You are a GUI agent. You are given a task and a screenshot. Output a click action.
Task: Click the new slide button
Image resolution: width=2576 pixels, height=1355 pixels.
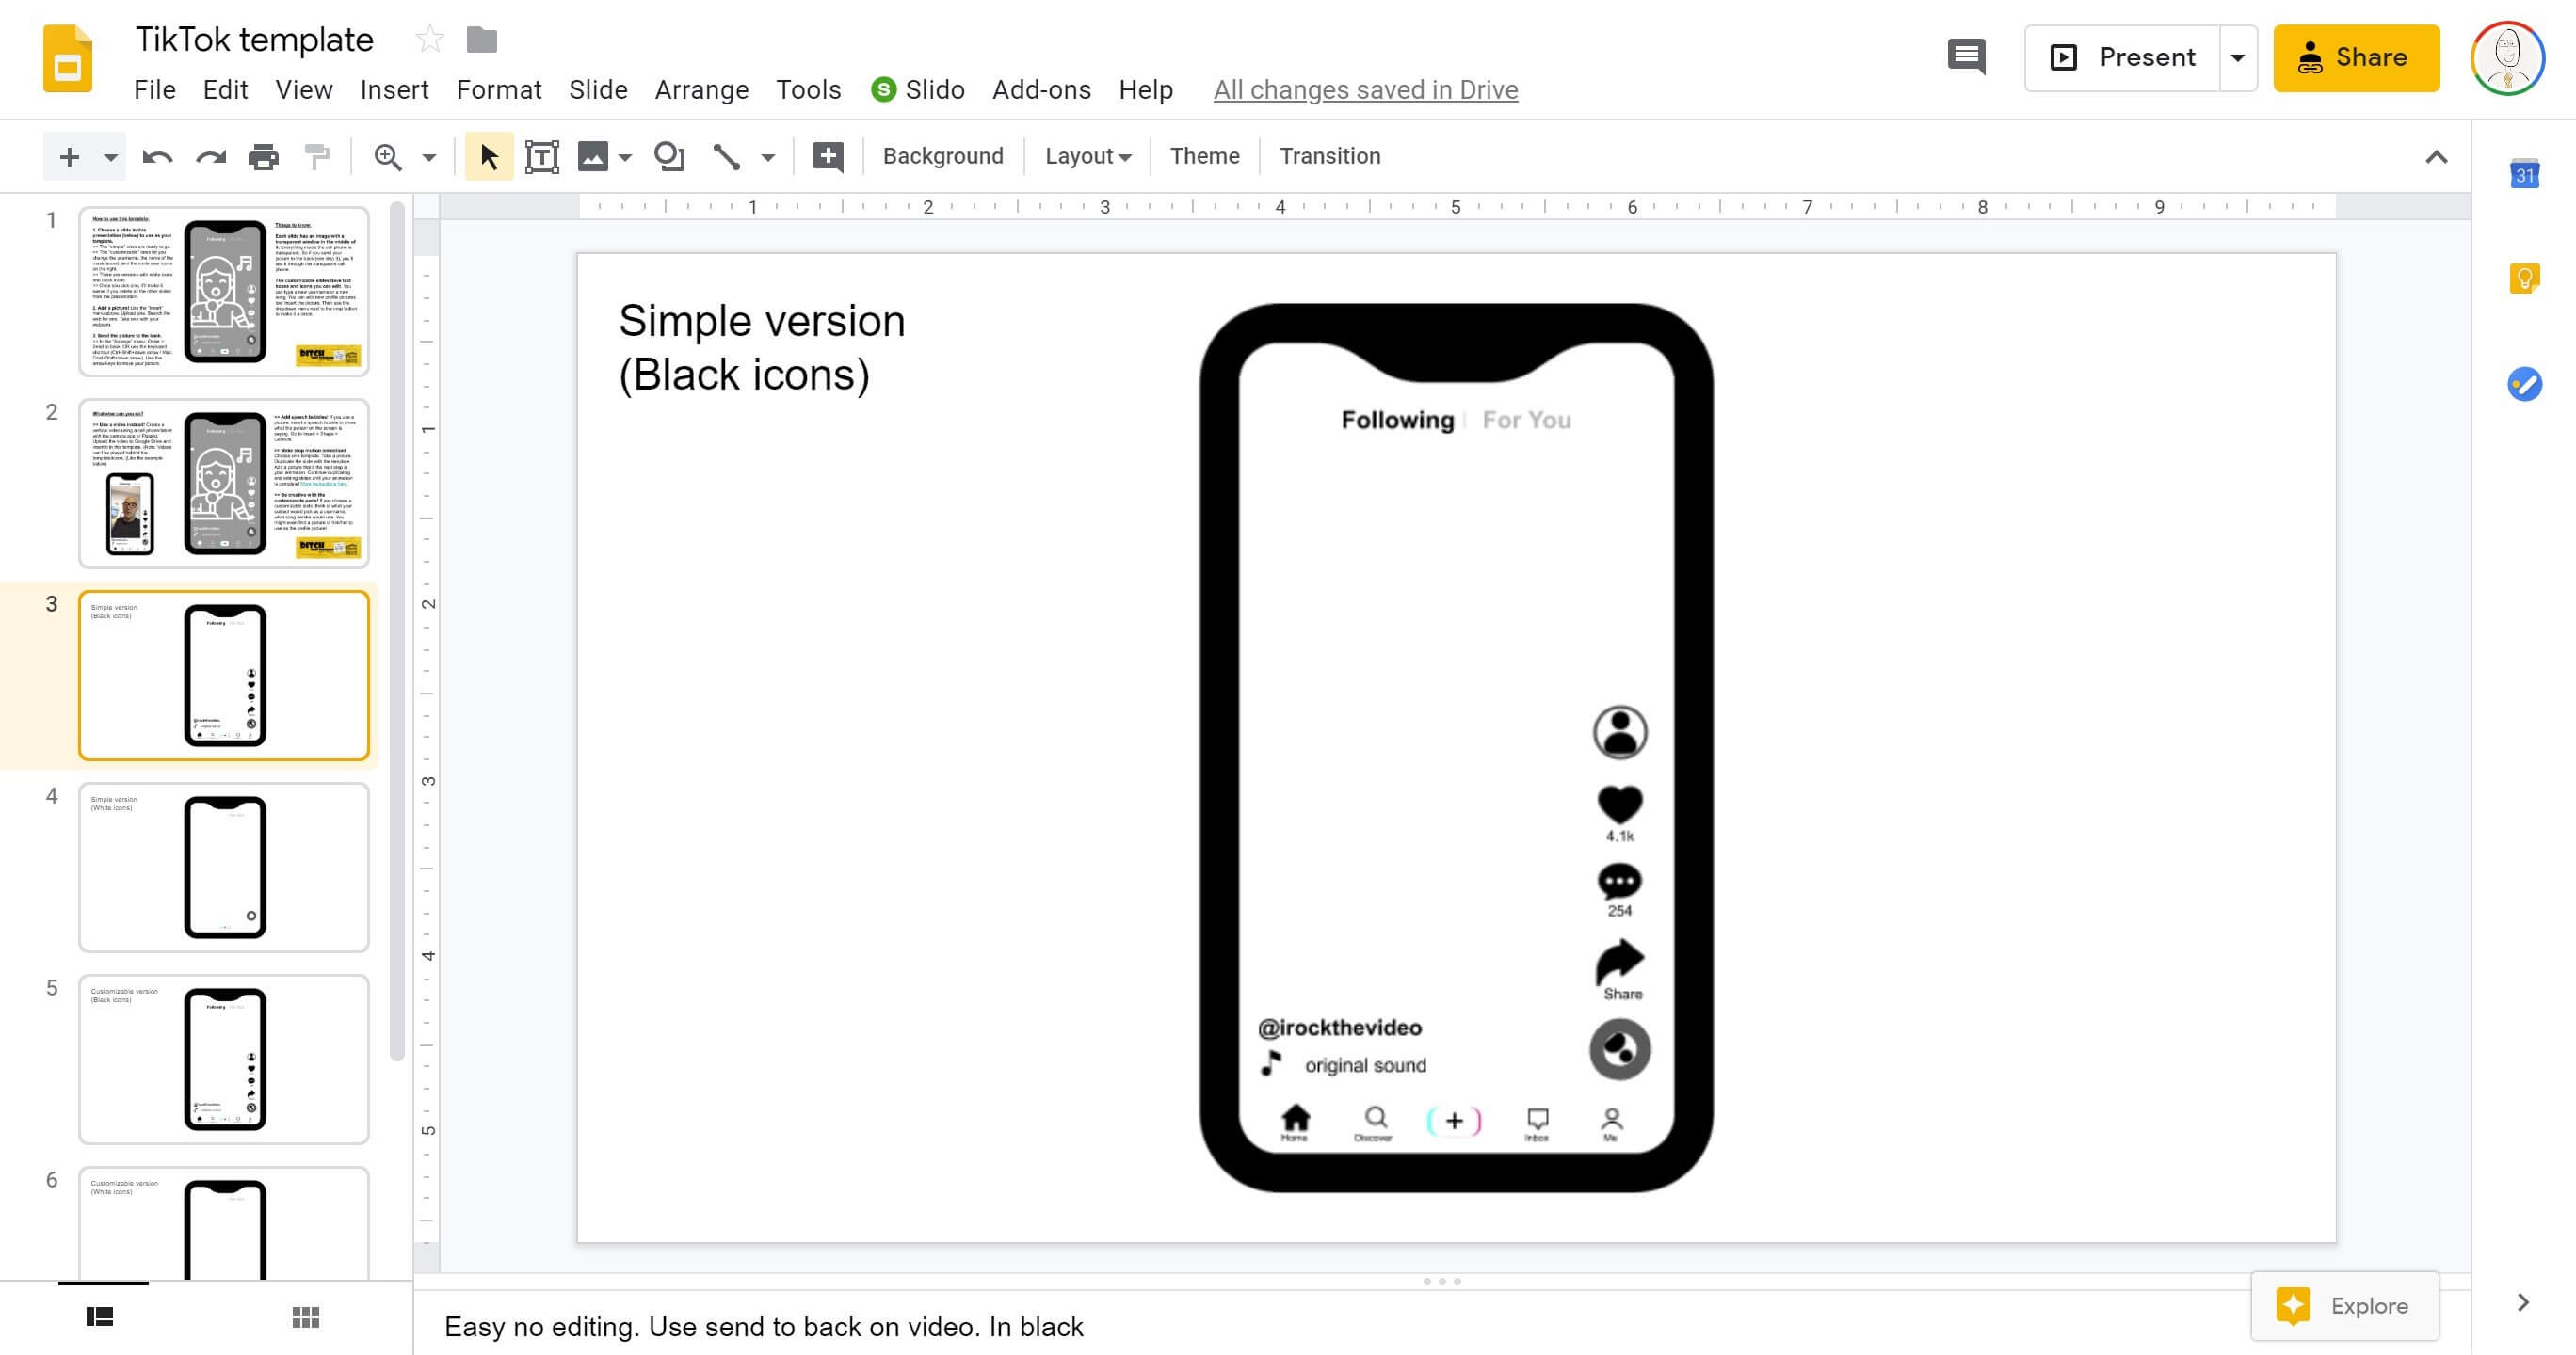(x=68, y=156)
